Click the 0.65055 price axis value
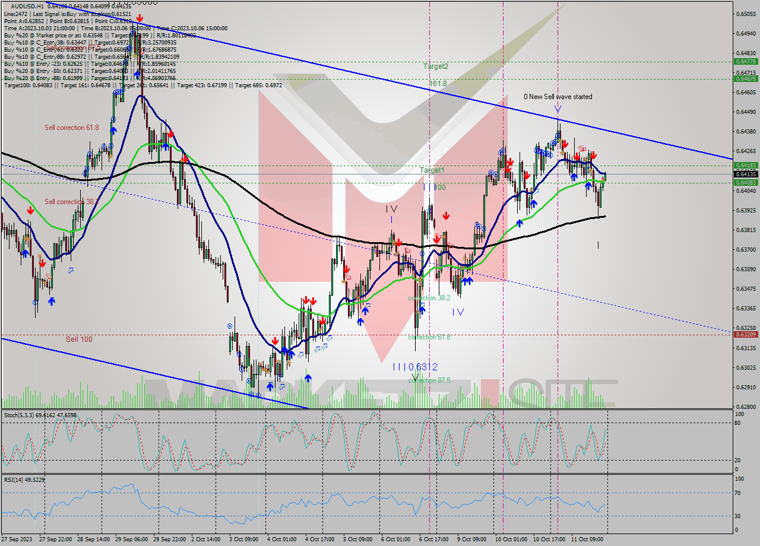 click(x=746, y=14)
